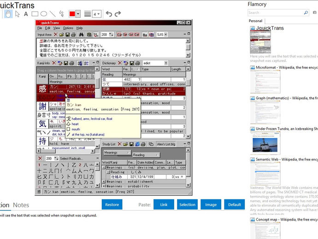Click the Input Area 200 spinner arrows
This screenshot has height=239, width=318.
(111, 35)
